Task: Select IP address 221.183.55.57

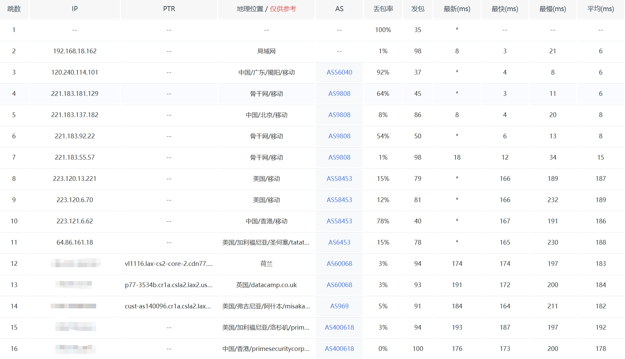Action: (x=75, y=157)
